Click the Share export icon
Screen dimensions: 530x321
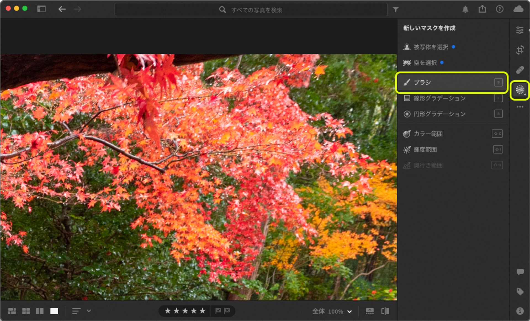click(x=482, y=9)
